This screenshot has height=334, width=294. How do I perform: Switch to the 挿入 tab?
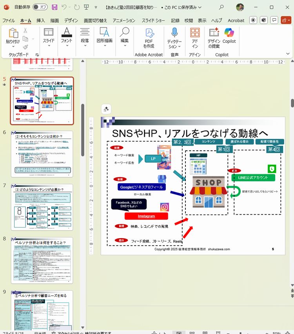40,20
